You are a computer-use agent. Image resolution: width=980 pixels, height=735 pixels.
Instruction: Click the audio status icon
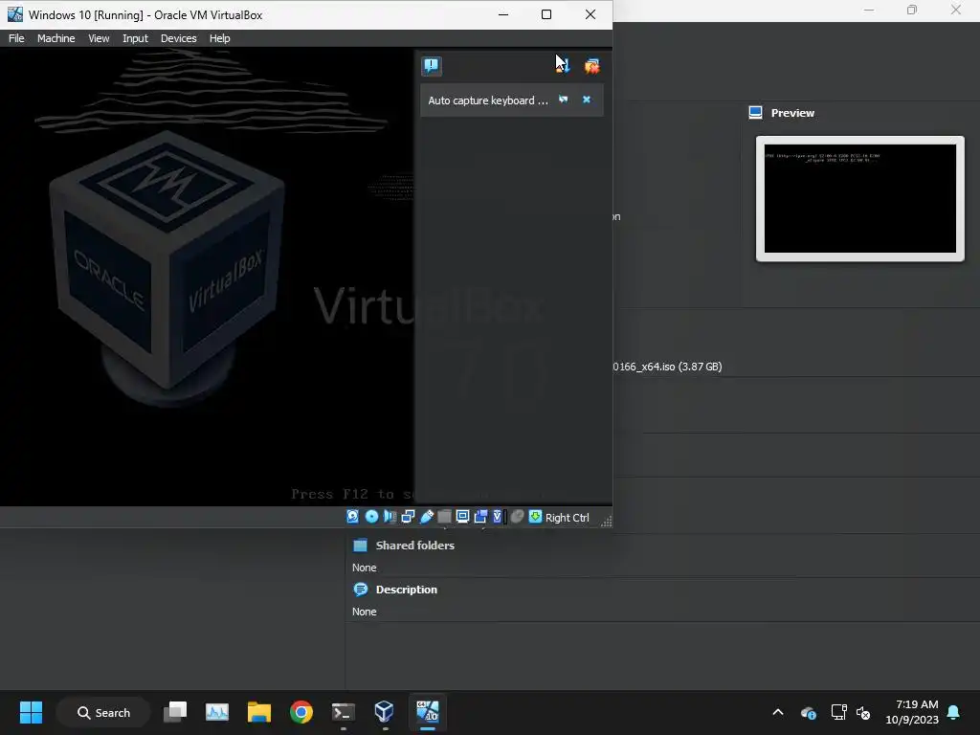[390, 516]
